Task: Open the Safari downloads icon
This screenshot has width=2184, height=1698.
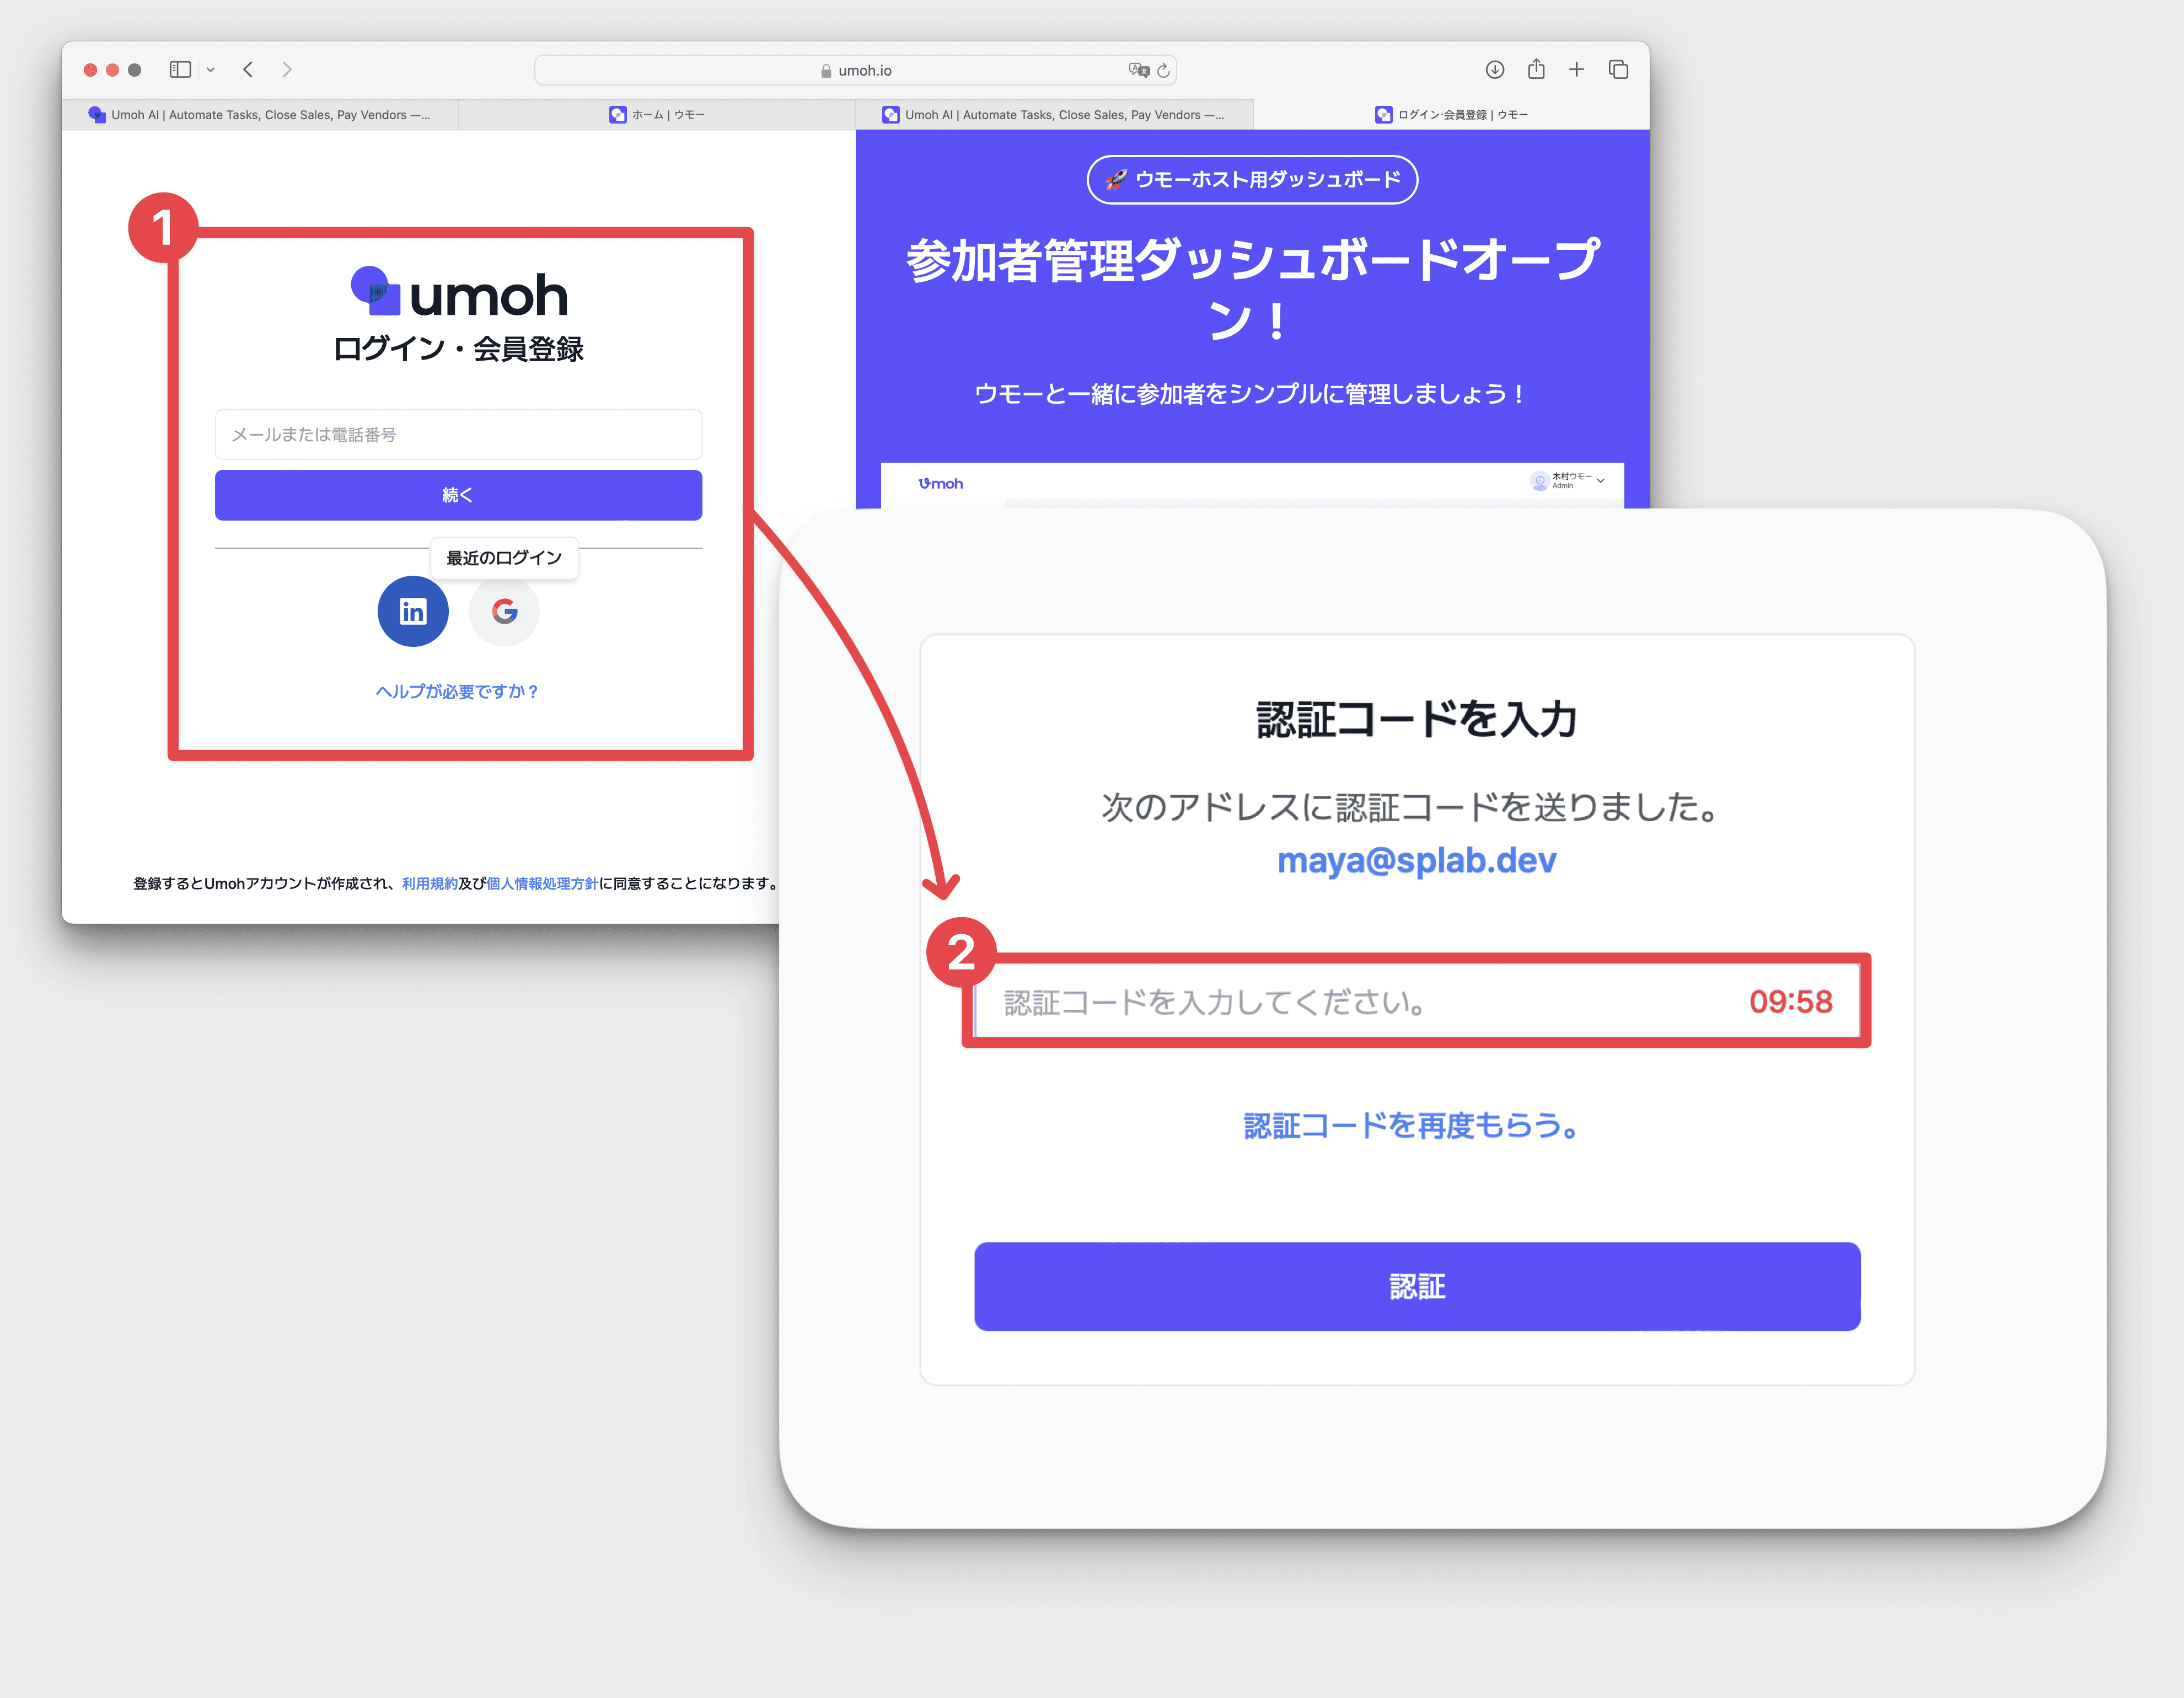Action: click(1494, 70)
